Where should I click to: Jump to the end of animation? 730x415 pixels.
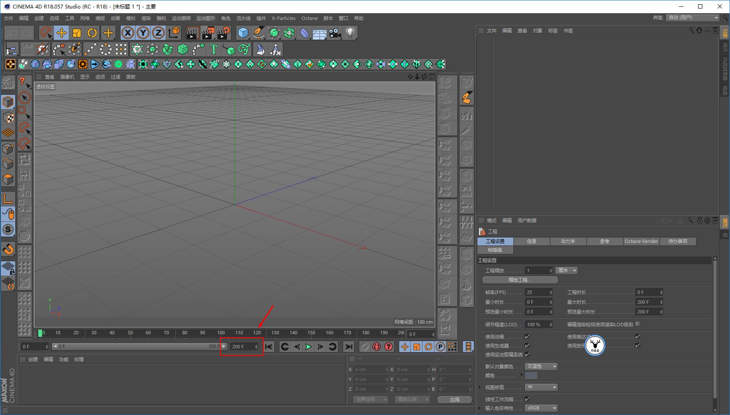pyautogui.click(x=348, y=347)
